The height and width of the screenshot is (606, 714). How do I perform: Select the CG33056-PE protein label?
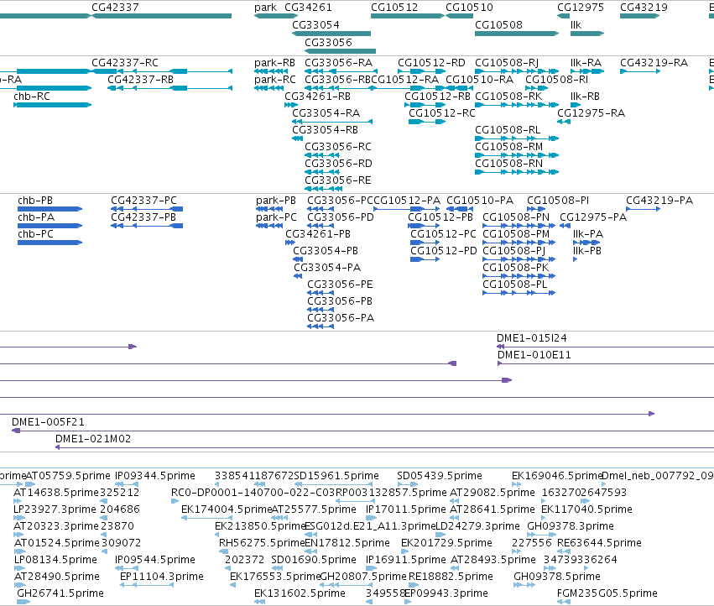click(340, 285)
